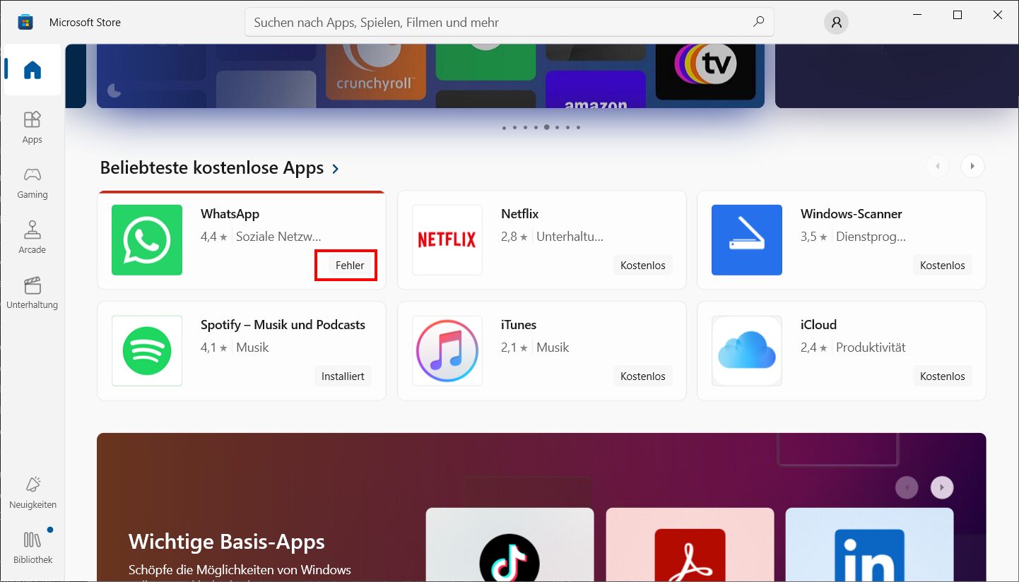Open the WhatsApp app icon
Image resolution: width=1019 pixels, height=582 pixels.
pyautogui.click(x=147, y=240)
